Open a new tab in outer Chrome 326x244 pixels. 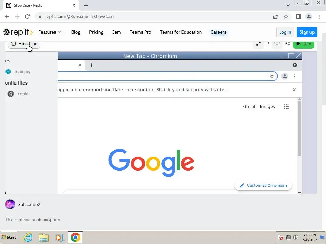pos(86,6)
